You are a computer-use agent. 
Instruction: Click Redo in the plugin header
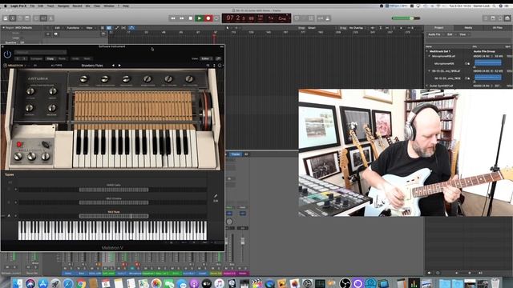click(87, 58)
